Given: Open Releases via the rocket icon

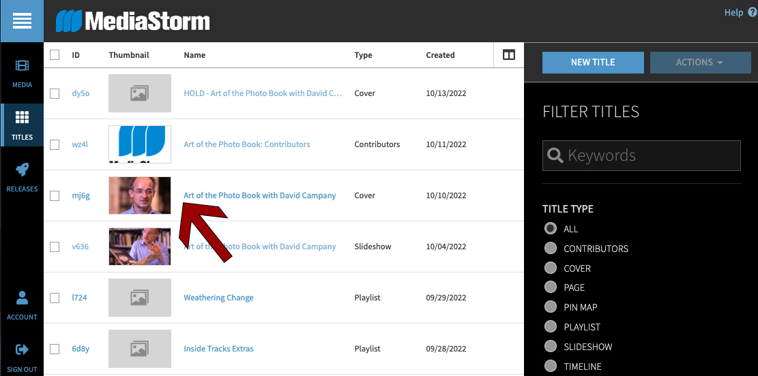Looking at the screenshot, I should [22, 170].
